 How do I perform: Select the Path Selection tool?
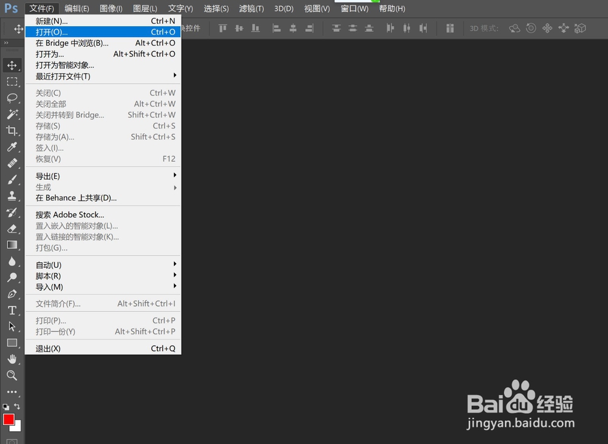point(12,327)
